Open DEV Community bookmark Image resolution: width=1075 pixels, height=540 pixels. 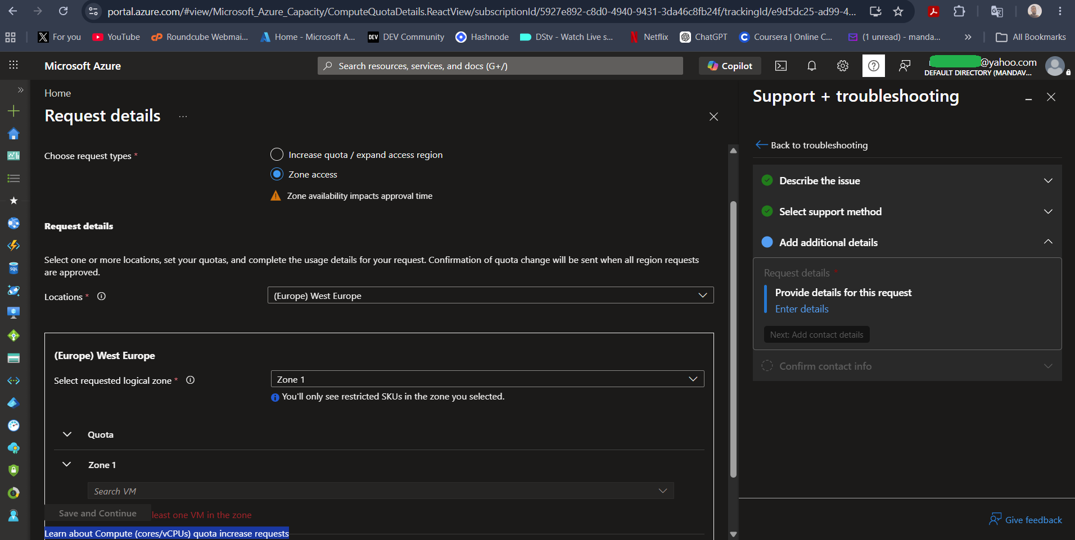tap(406, 37)
